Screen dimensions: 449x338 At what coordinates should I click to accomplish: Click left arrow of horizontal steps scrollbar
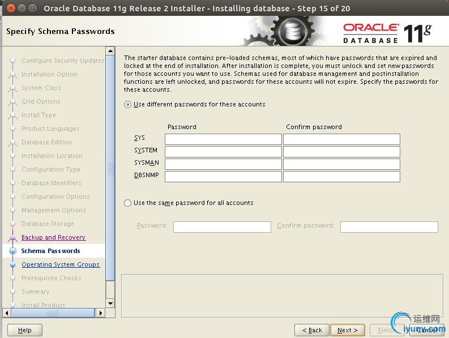coord(7,313)
